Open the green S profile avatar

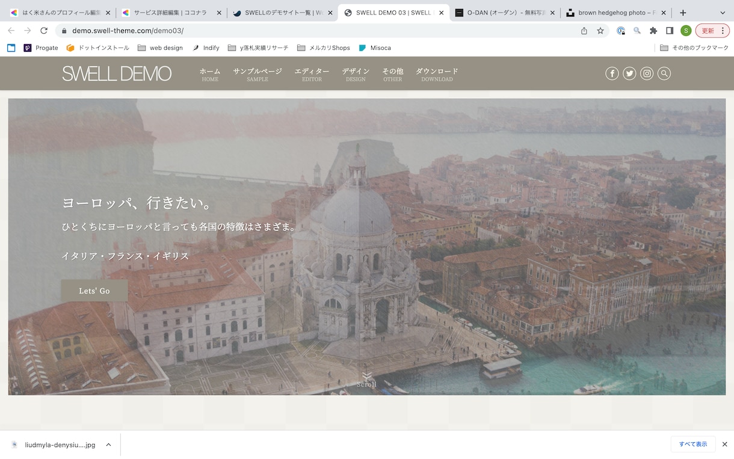tap(686, 31)
